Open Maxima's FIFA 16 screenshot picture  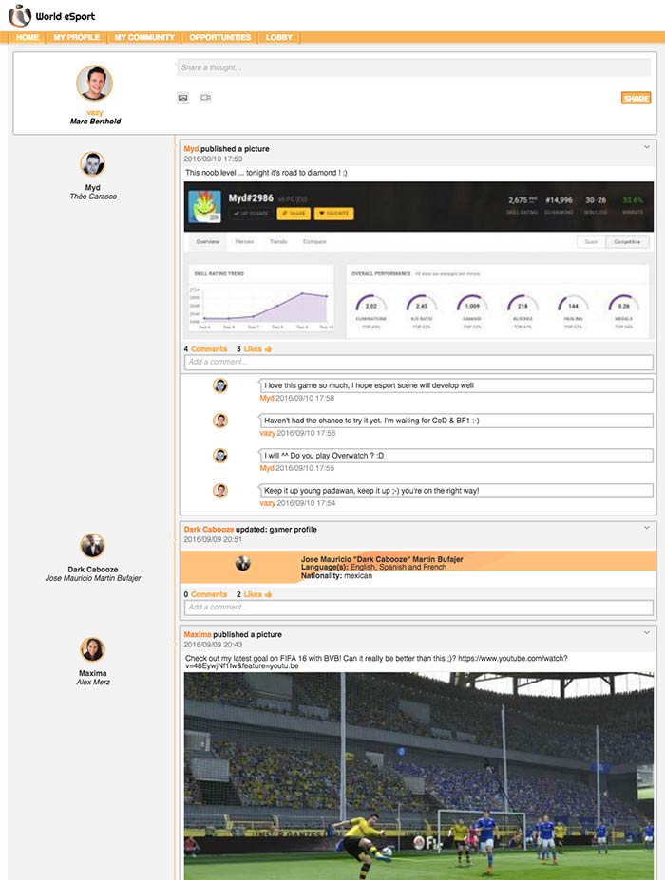coord(418,777)
